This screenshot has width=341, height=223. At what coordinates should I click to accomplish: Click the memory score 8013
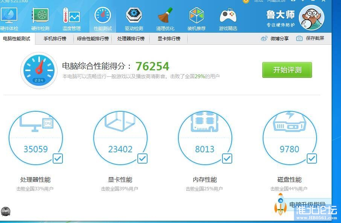point(205,149)
